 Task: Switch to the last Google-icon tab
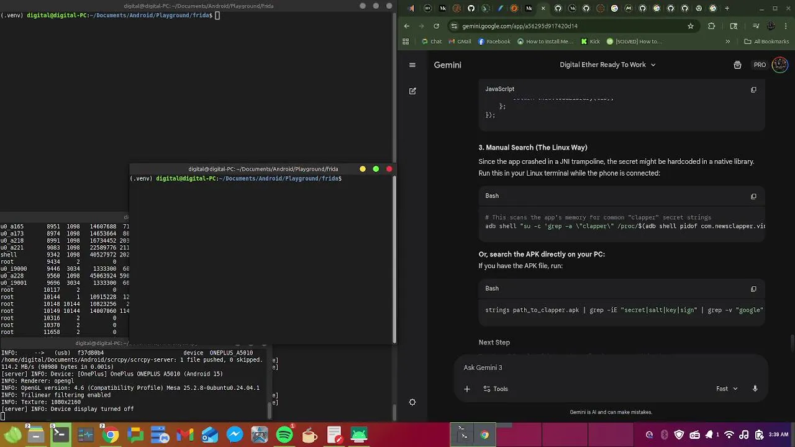[712, 9]
